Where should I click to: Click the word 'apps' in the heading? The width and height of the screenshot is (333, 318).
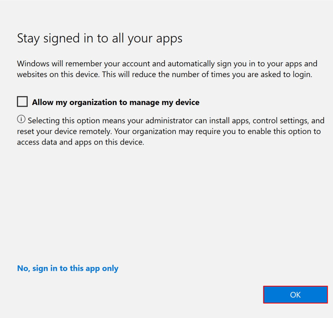(169, 39)
